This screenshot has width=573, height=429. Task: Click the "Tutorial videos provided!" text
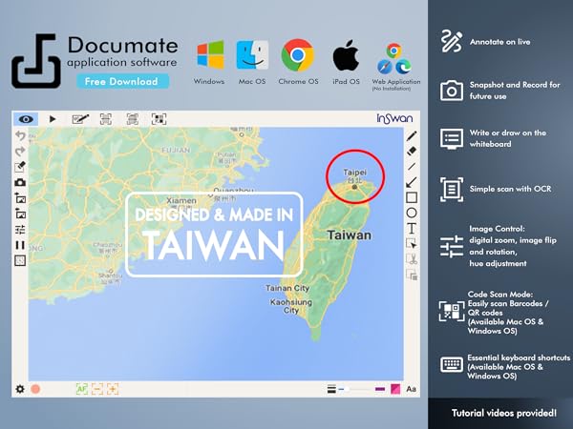pyautogui.click(x=504, y=413)
